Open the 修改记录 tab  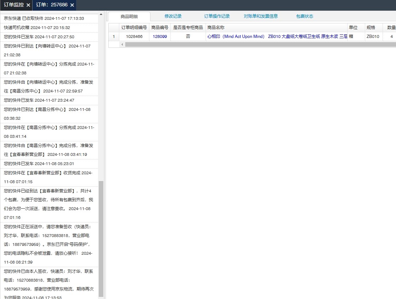(x=173, y=16)
